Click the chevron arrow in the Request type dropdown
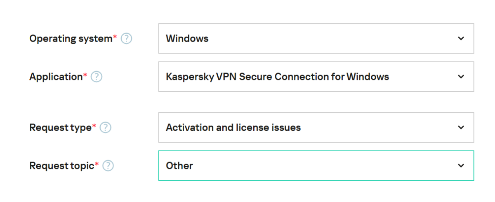 (x=461, y=127)
